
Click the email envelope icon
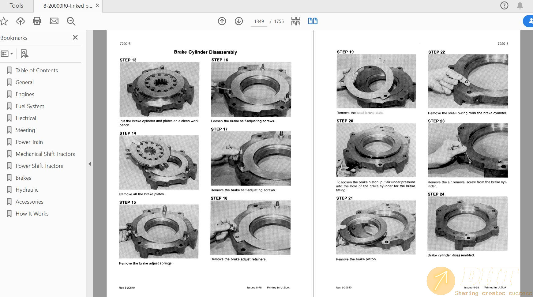click(54, 21)
